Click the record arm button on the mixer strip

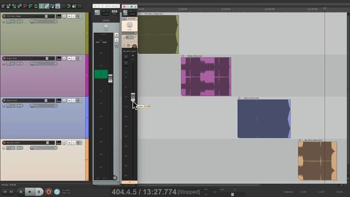135,46
